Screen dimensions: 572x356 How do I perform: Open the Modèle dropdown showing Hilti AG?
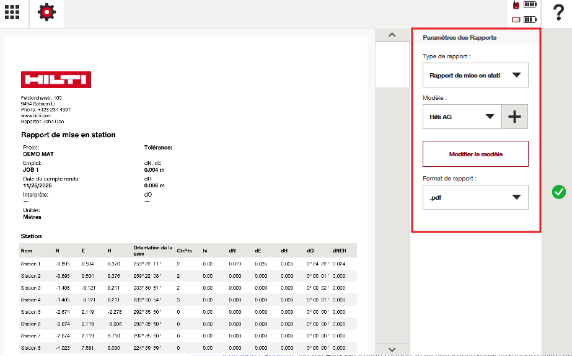462,117
